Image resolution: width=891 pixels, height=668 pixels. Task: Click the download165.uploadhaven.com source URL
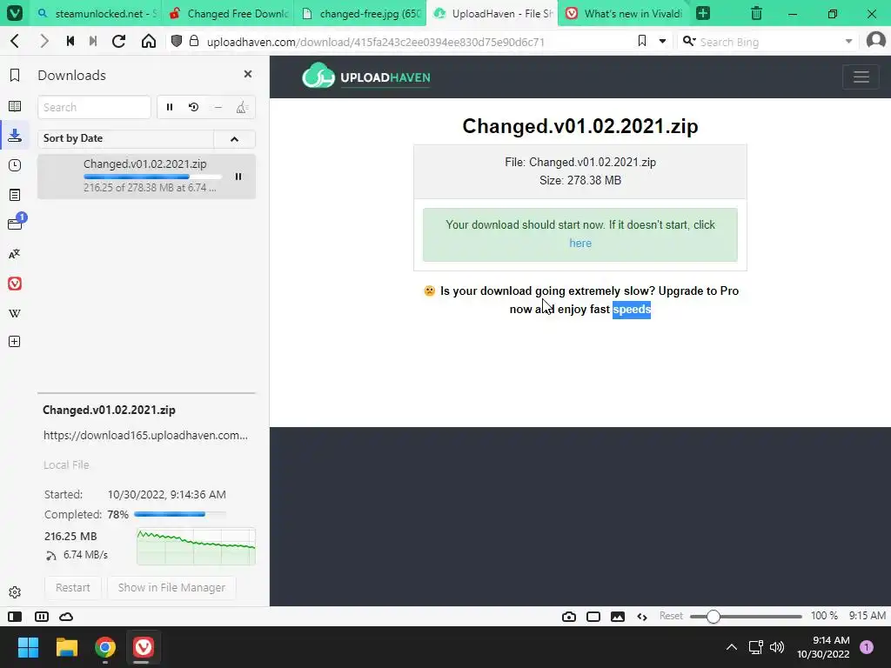145,435
